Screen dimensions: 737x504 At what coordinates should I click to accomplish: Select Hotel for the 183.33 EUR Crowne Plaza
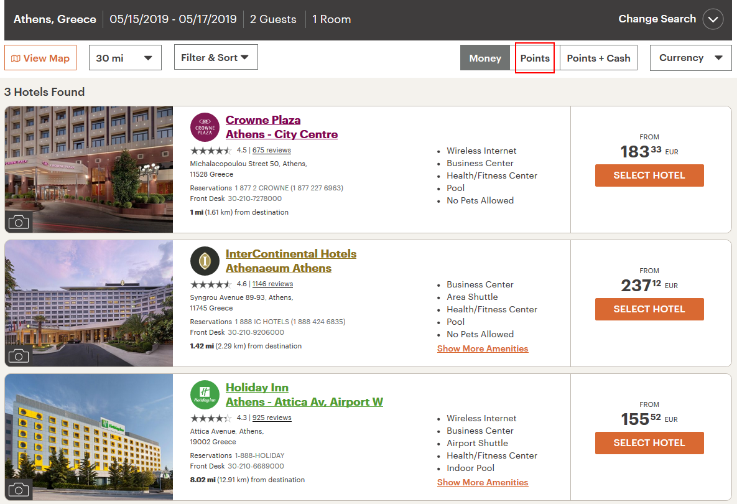[649, 175]
